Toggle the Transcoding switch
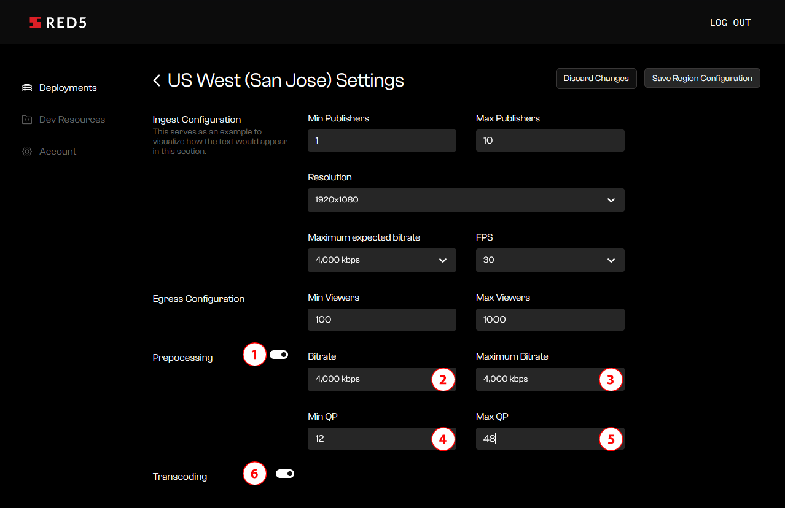 (285, 474)
